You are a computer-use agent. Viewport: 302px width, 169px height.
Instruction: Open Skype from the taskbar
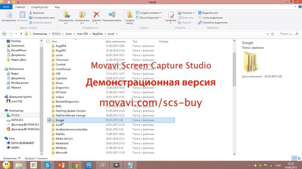47,165
